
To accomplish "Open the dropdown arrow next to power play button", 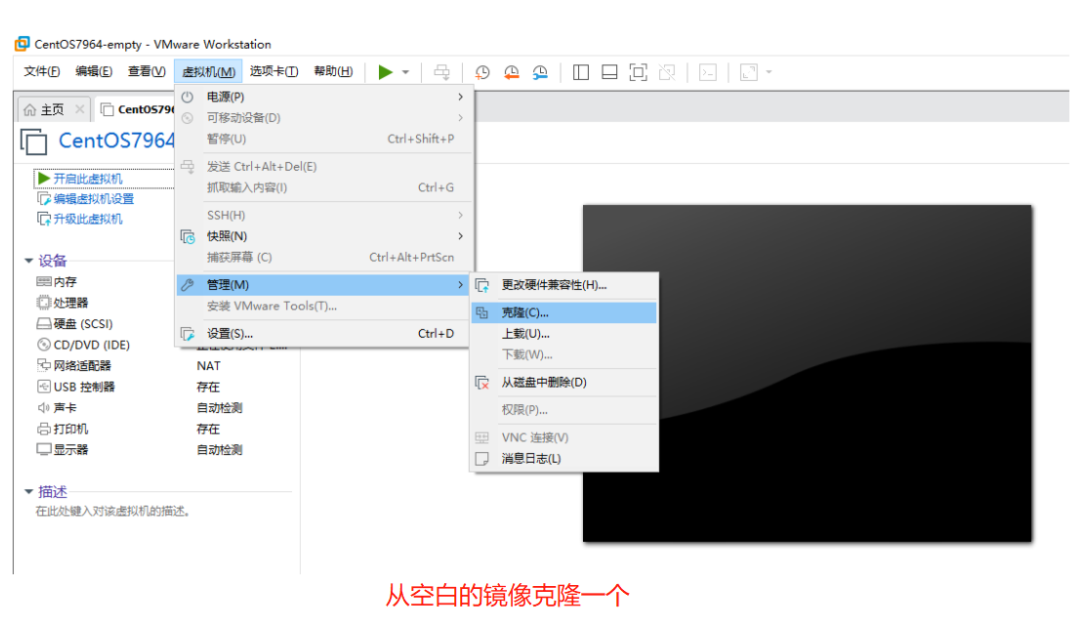I will (x=405, y=72).
